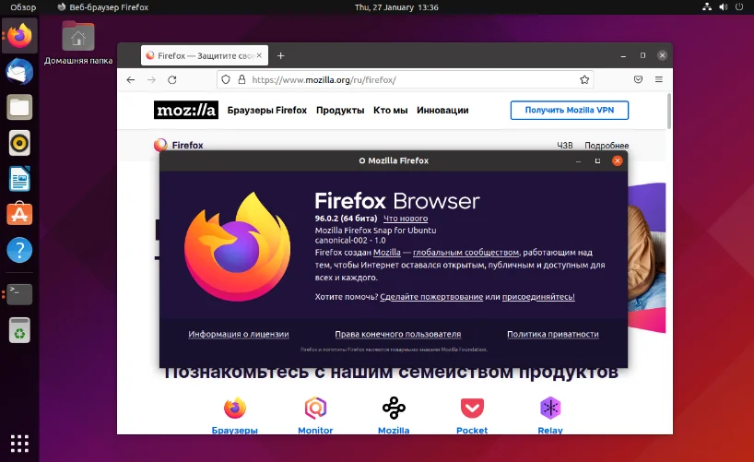Open Веб-браузер Firefox app menu
Screen dimensions: 754x462
pyautogui.click(x=103, y=7)
